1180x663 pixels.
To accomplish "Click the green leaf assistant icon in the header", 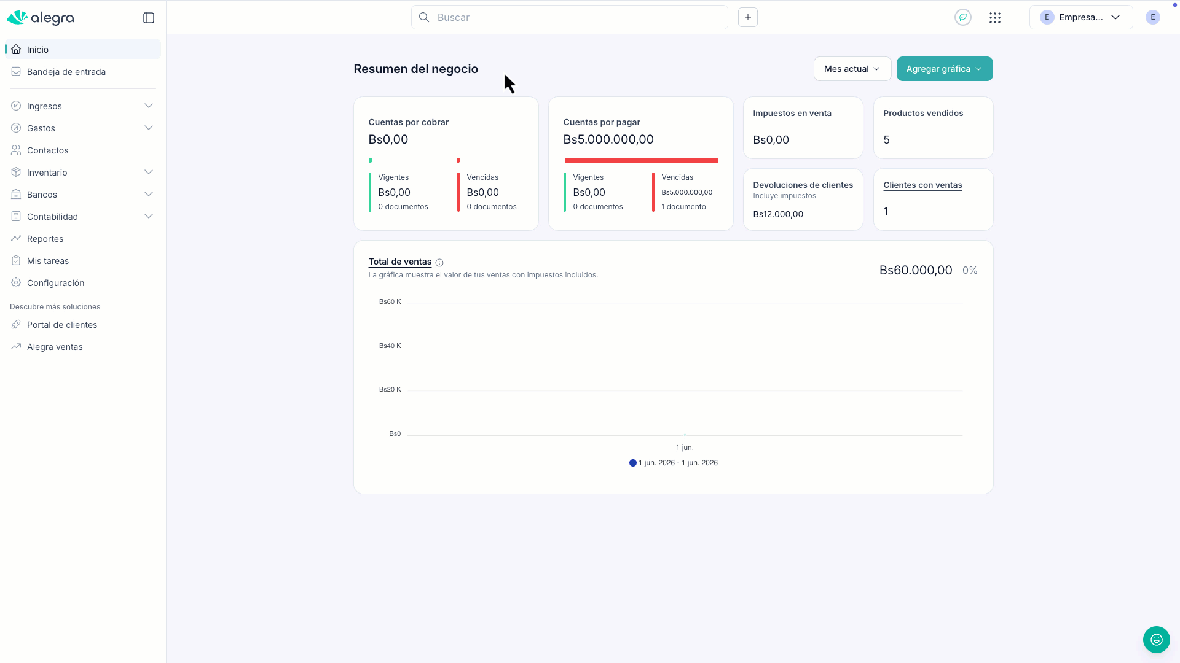I will click(963, 17).
